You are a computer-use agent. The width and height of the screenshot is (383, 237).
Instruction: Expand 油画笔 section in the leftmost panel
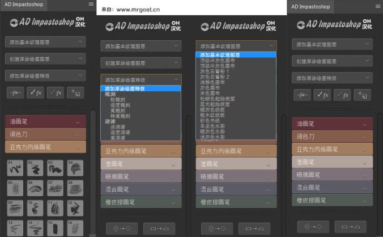click(45, 121)
